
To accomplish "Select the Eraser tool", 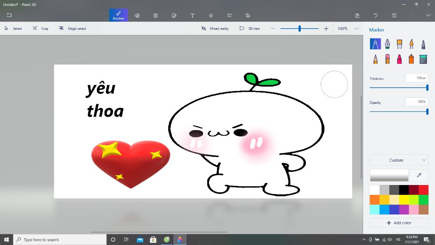I will point(387,59).
